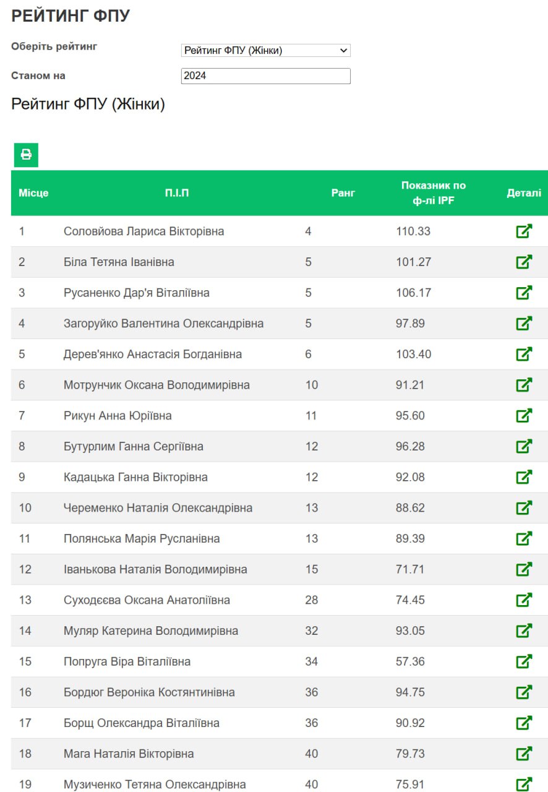Image resolution: width=548 pixels, height=792 pixels.
Task: Click the РЕЙТИНГ ФПУ page heading
Action: (71, 16)
